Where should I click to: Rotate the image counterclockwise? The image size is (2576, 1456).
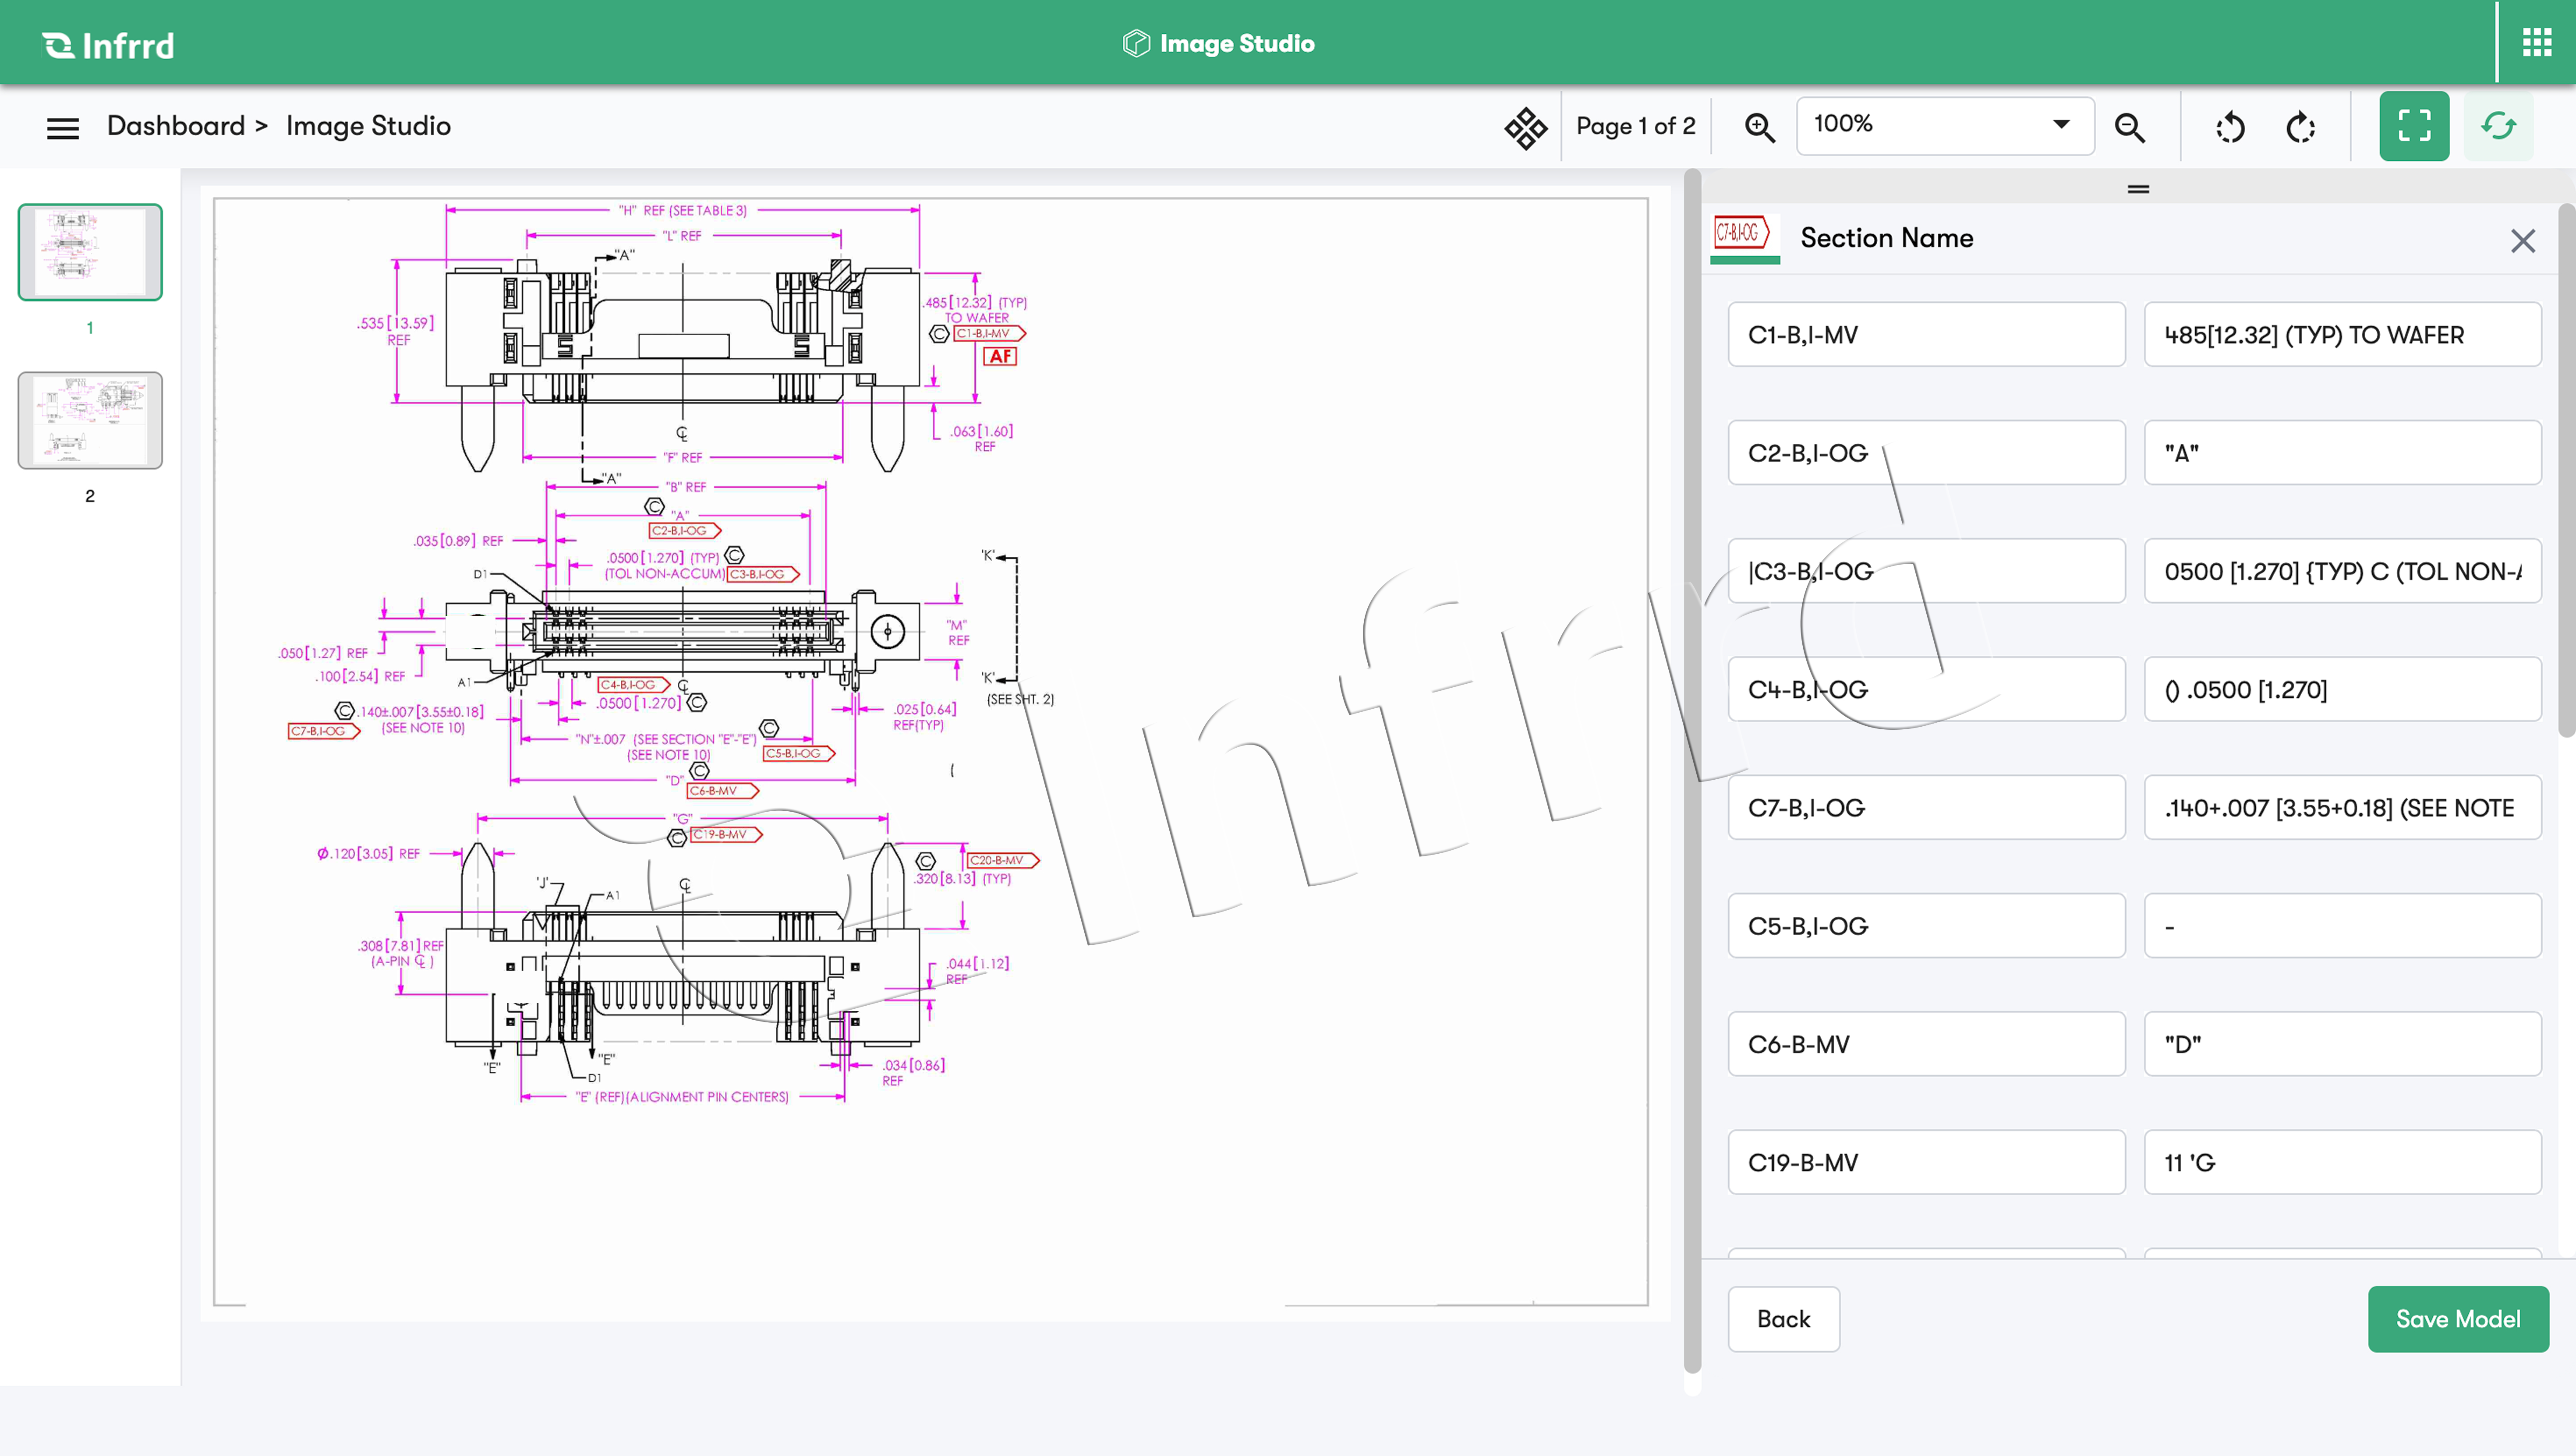(x=2230, y=127)
